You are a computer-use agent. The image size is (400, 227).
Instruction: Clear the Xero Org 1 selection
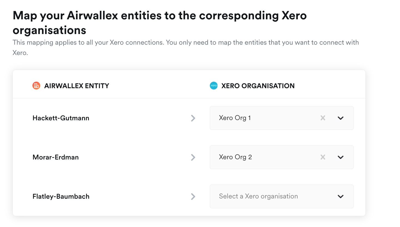(323, 118)
